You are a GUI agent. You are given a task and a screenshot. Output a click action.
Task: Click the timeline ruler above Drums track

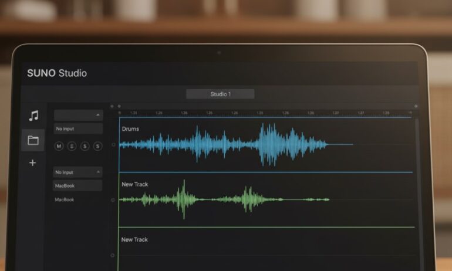pyautogui.click(x=264, y=112)
